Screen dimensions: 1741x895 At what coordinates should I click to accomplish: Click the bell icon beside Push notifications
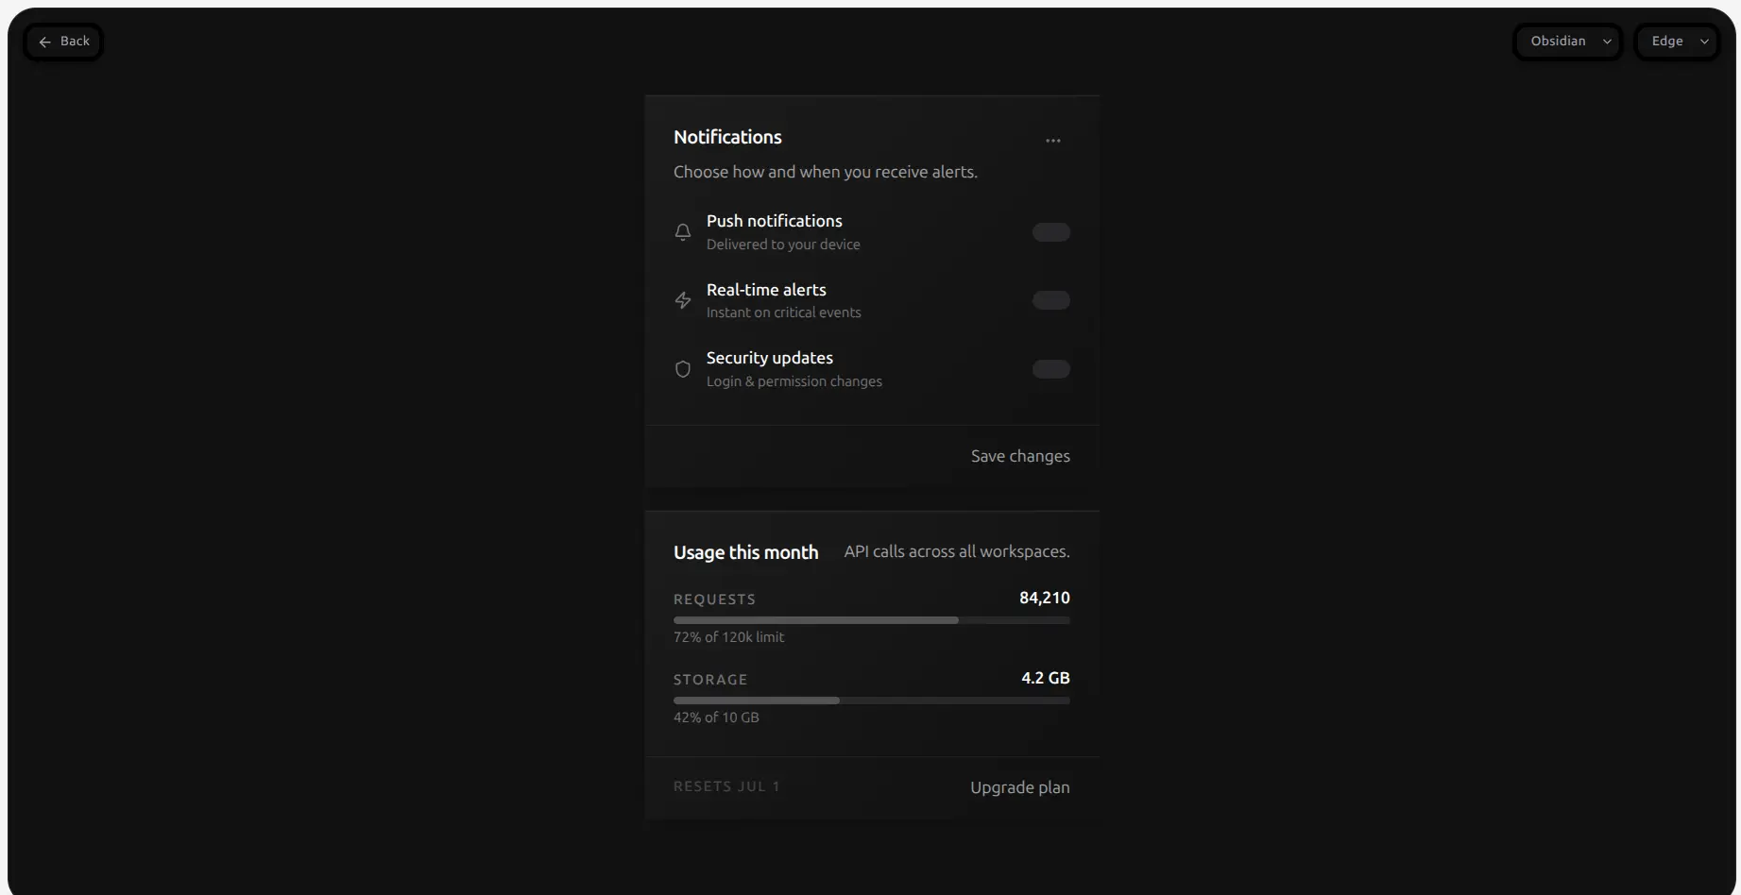point(683,232)
